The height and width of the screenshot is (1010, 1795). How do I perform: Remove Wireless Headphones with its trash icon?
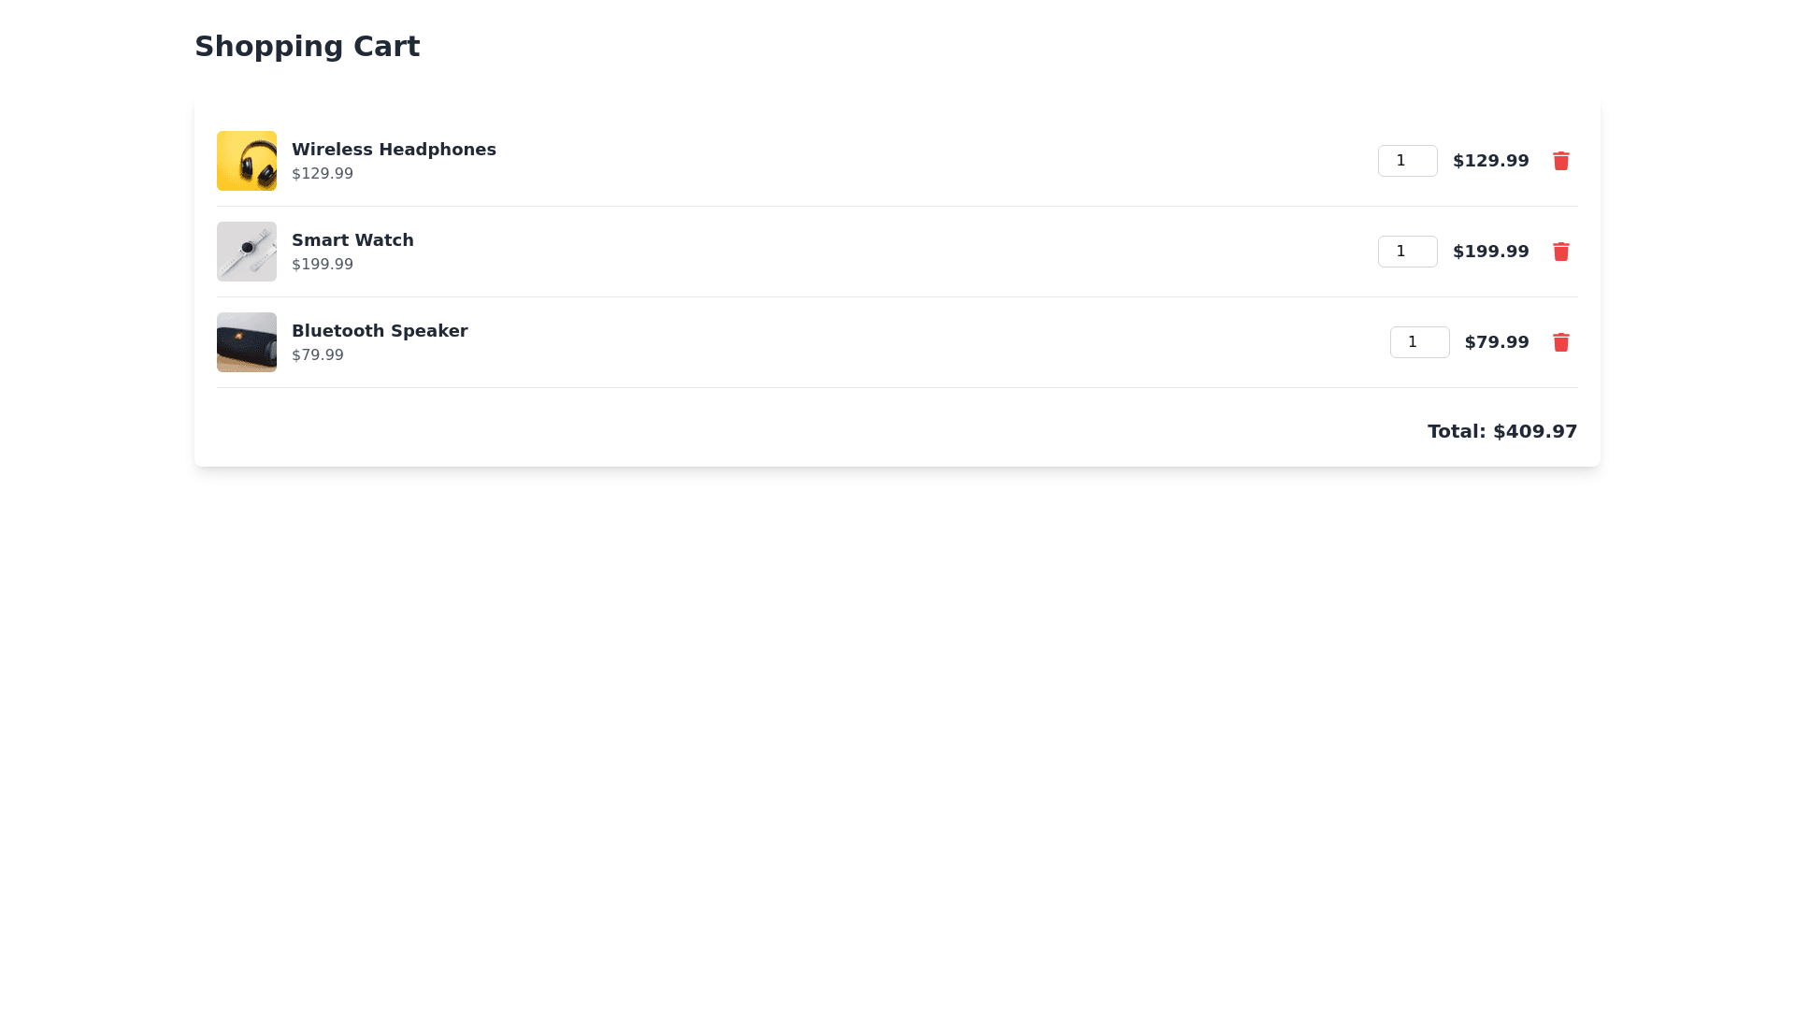tap(1560, 161)
